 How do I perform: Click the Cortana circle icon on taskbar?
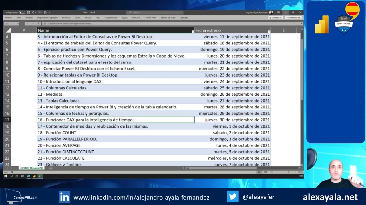pos(17,176)
